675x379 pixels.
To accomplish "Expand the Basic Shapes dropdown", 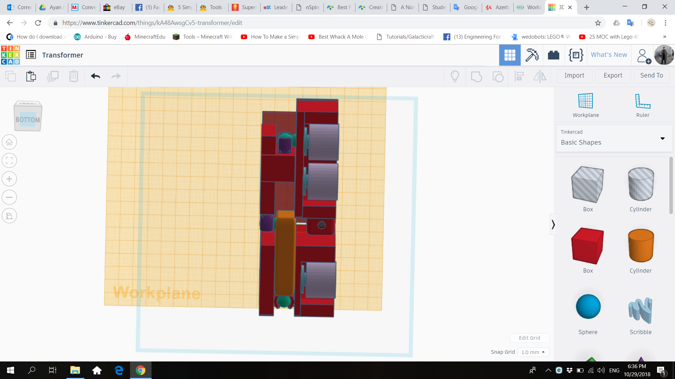I will 662,138.
